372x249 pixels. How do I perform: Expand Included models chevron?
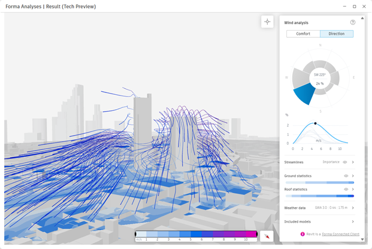point(353,221)
